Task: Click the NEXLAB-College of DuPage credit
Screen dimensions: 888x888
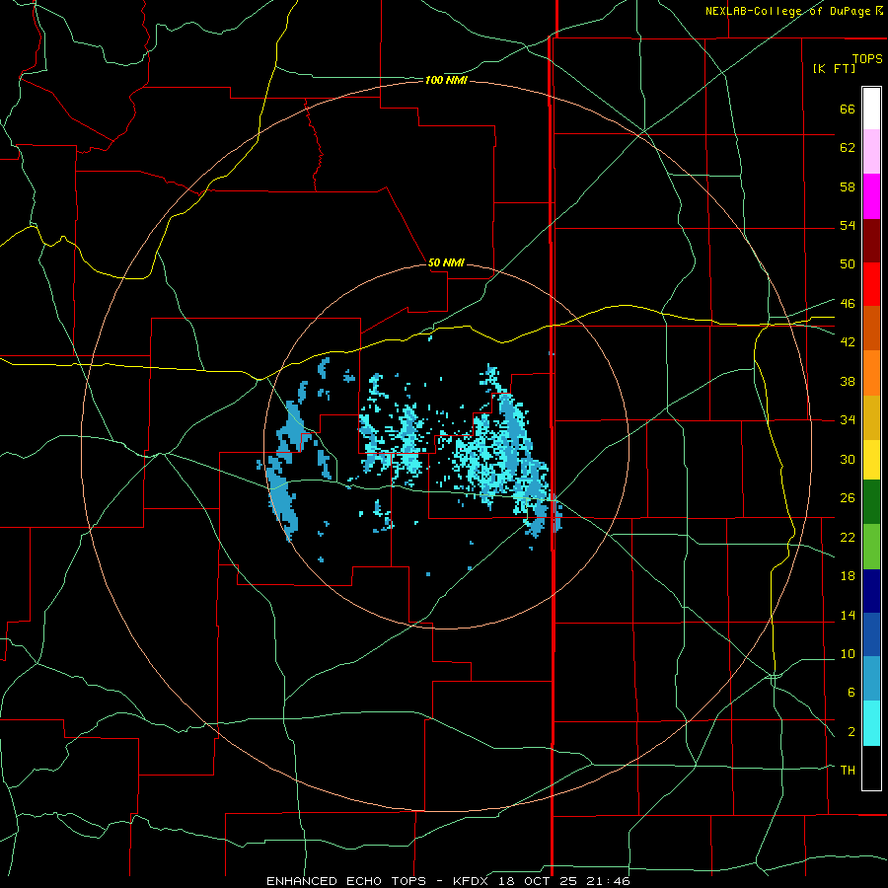Action: [787, 11]
